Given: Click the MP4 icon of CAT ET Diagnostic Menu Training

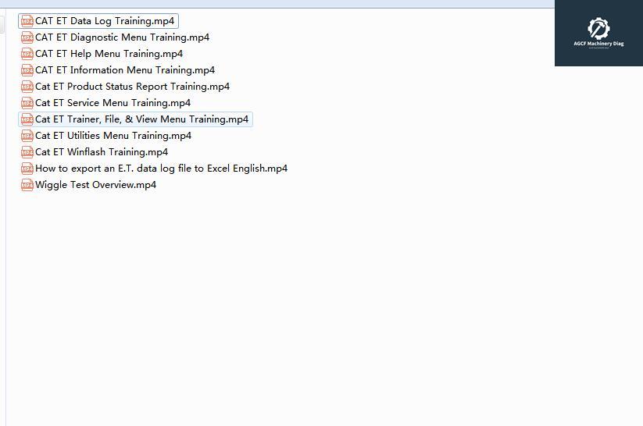Looking at the screenshot, I should (27, 37).
